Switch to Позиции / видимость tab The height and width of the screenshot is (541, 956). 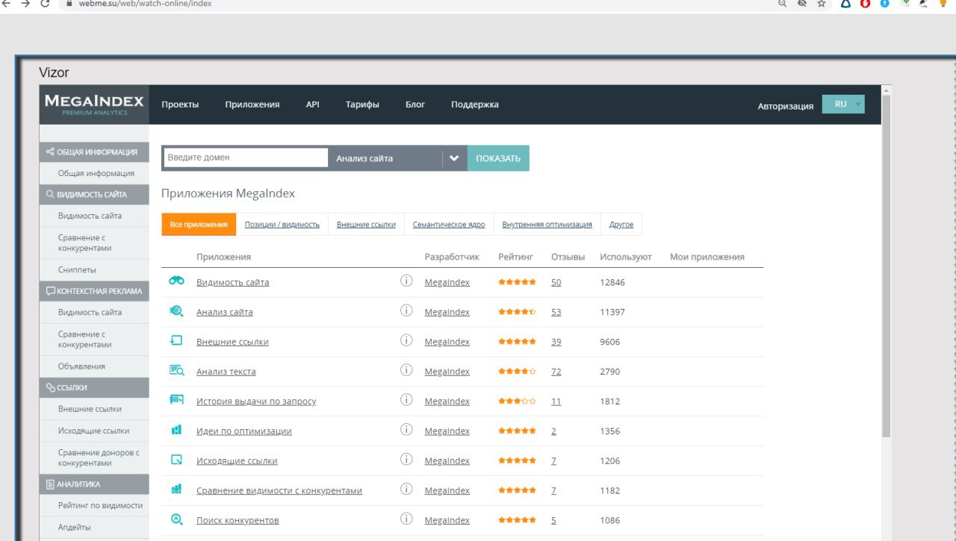click(282, 224)
